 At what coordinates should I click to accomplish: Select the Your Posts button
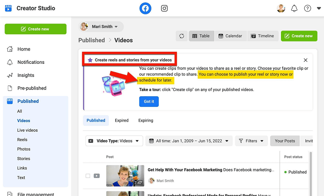(x=285, y=141)
